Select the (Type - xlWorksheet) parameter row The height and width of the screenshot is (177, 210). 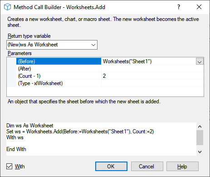(x=59, y=83)
